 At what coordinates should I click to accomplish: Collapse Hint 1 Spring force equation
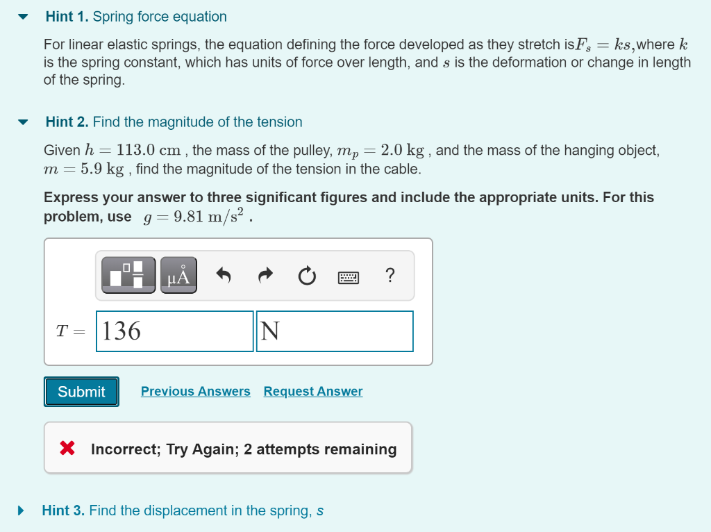(x=135, y=16)
